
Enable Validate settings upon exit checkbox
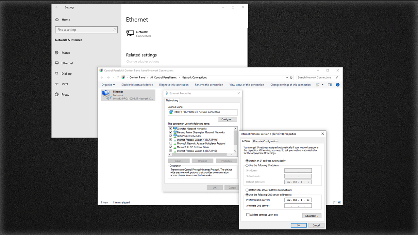point(248,215)
